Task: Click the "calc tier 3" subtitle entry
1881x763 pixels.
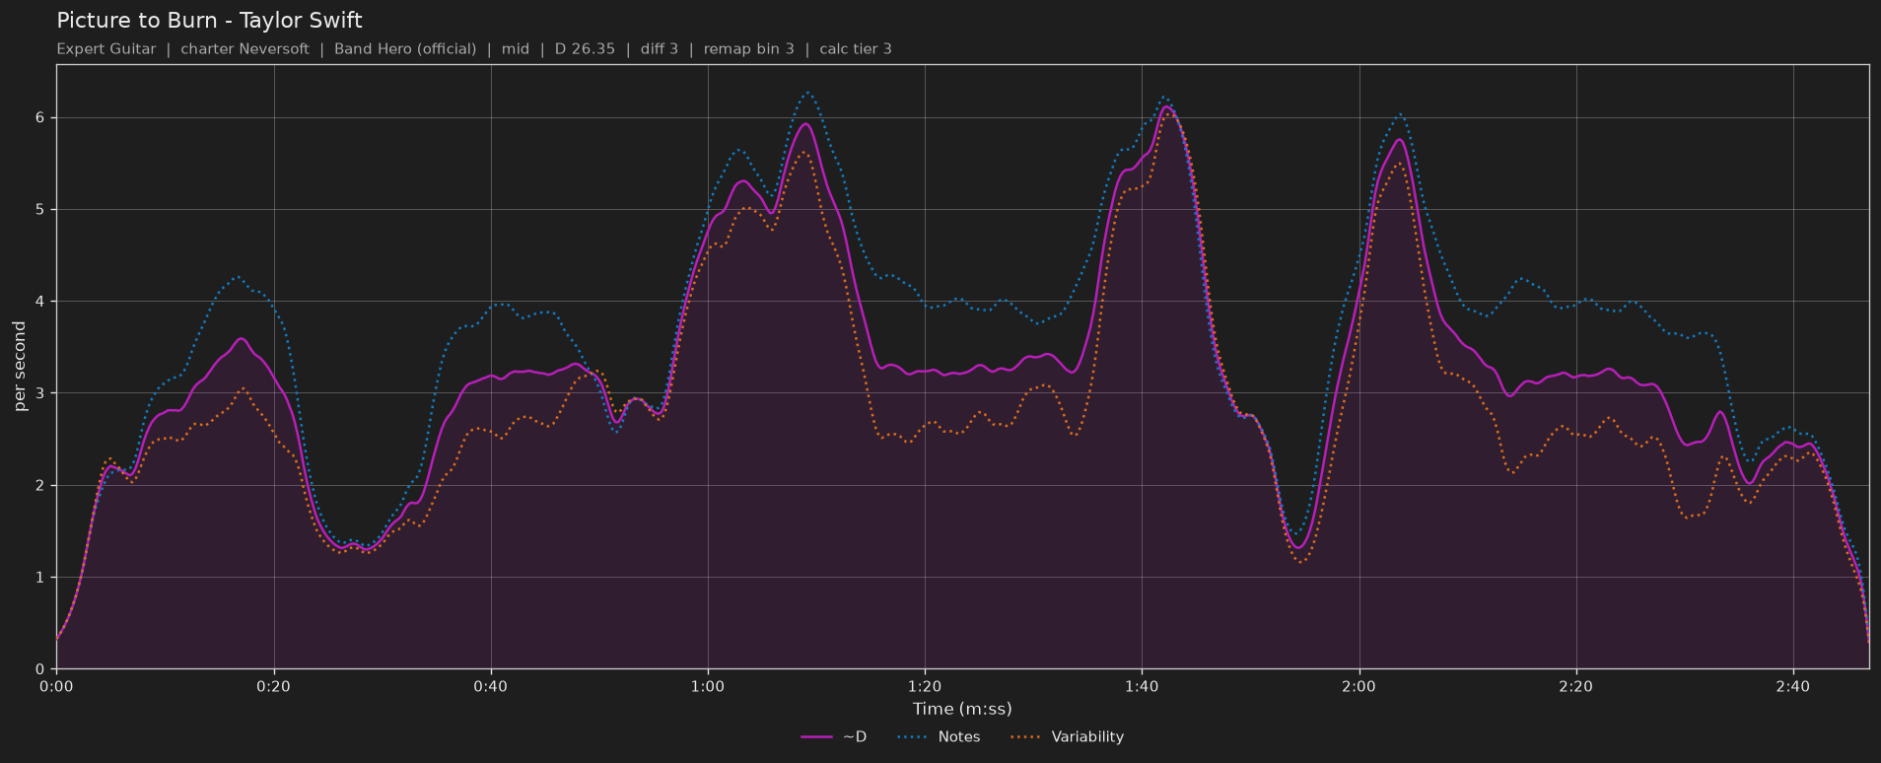Action: [x=856, y=49]
